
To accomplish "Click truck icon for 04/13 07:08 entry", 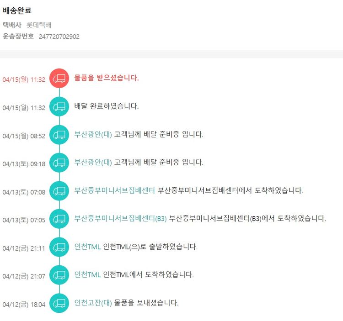I will [x=59, y=191].
